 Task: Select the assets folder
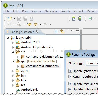pyautogui.click(x=25, y=71)
